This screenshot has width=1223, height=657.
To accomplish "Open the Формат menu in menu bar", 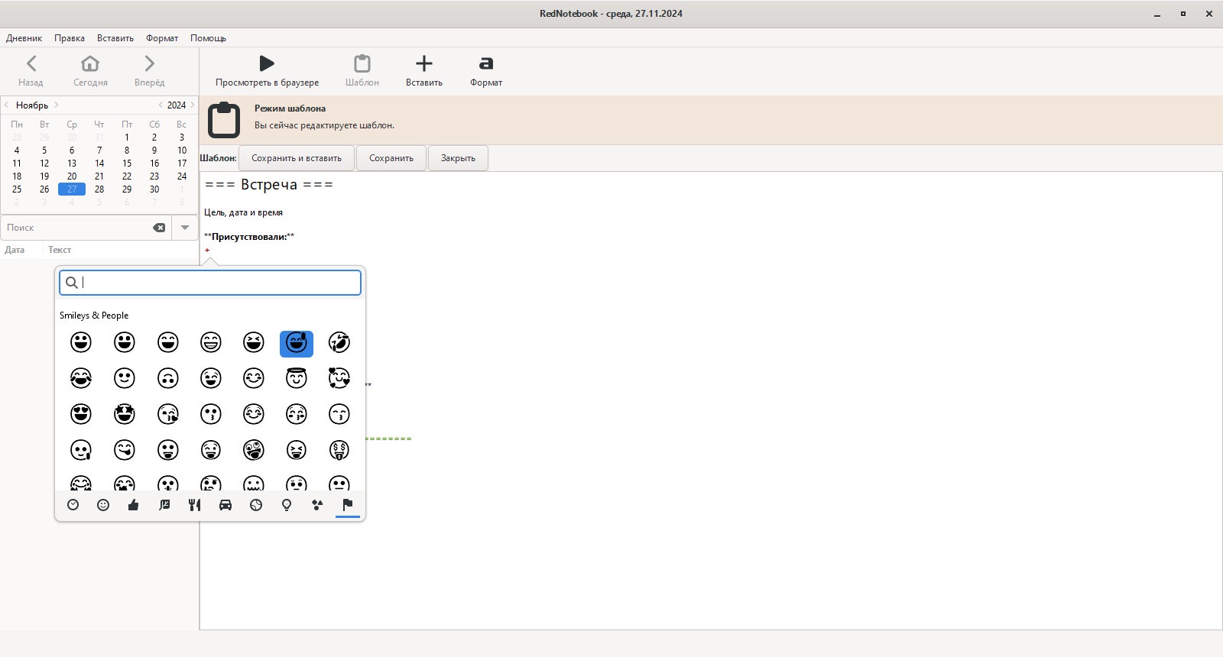I will [x=162, y=38].
